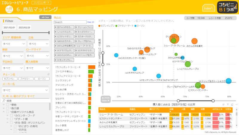Sort table by 40代以上% column header
This screenshot has width=239, height=135.
217,109
